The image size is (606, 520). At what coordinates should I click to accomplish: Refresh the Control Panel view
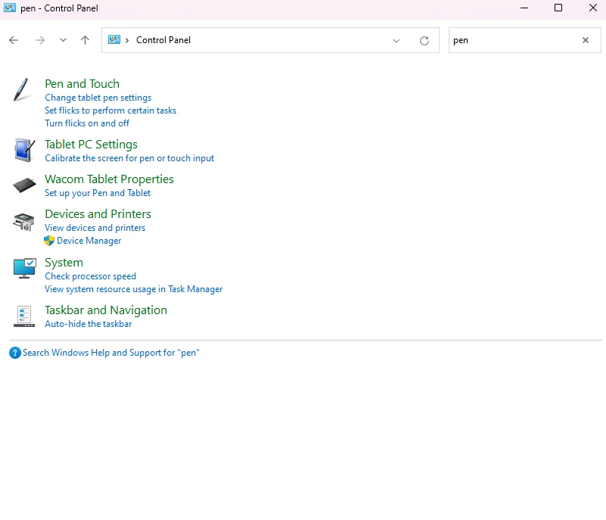point(424,41)
